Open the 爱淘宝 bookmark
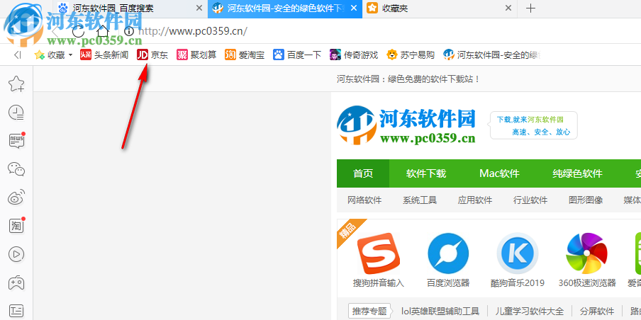 point(245,55)
